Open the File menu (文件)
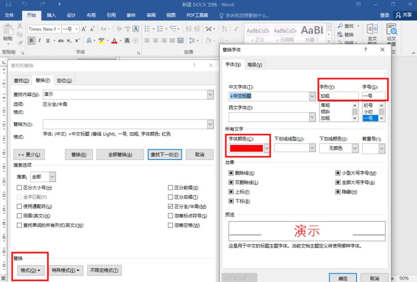 9,15
